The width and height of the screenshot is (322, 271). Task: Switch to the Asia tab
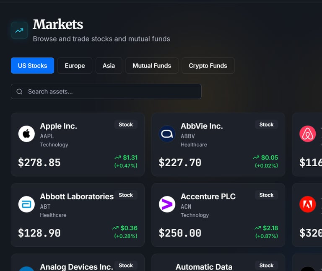click(x=109, y=66)
